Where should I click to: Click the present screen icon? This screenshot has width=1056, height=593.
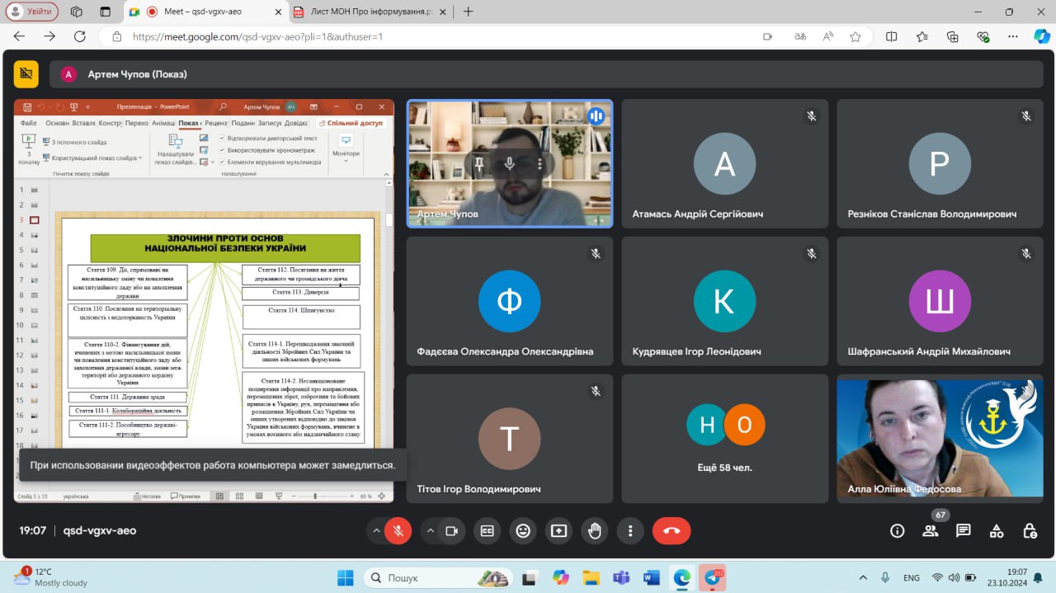[x=559, y=531]
